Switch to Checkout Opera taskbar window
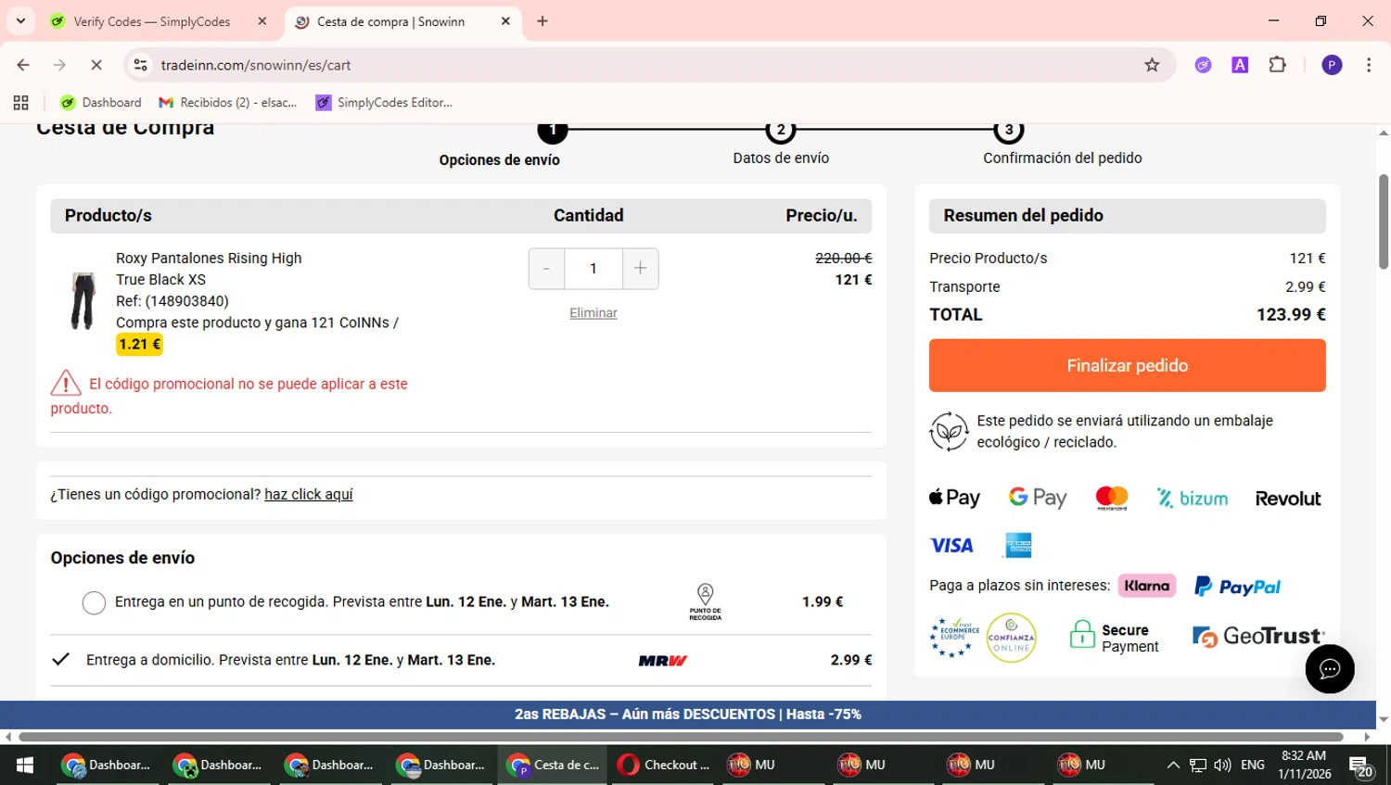This screenshot has width=1391, height=785. [x=665, y=766]
